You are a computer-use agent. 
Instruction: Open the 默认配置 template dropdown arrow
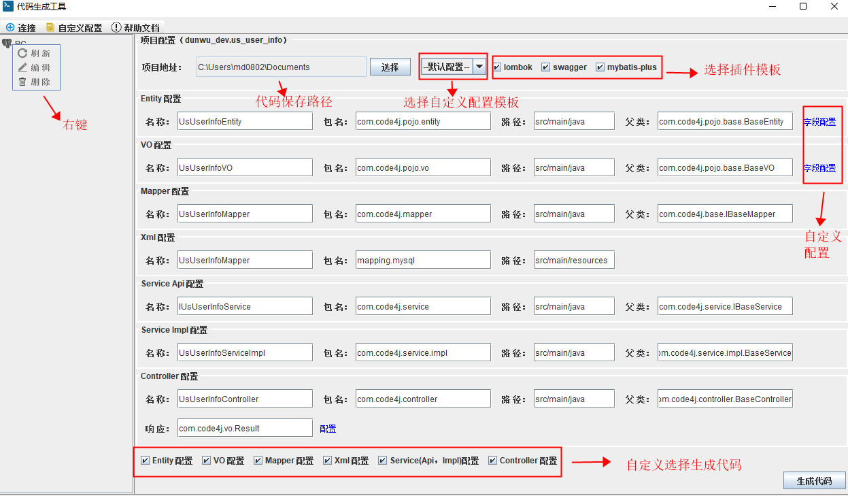coord(479,67)
